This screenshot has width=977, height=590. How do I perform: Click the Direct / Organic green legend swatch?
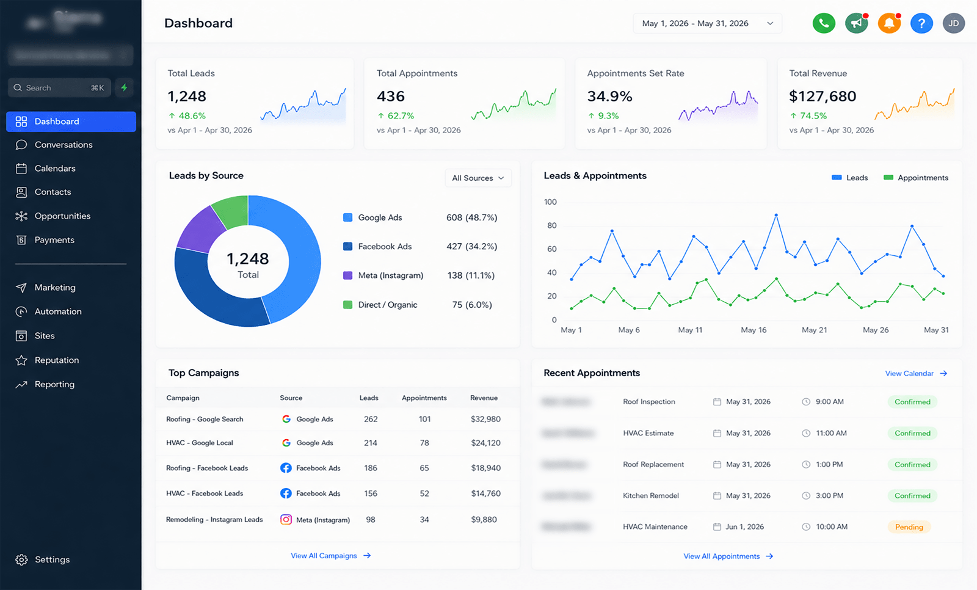pyautogui.click(x=347, y=305)
